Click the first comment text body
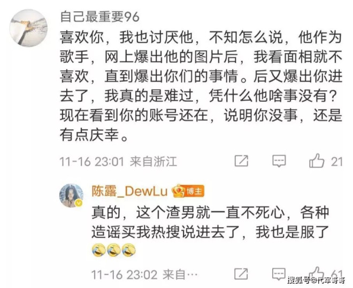The width and height of the screenshot is (353, 288). pos(201,86)
